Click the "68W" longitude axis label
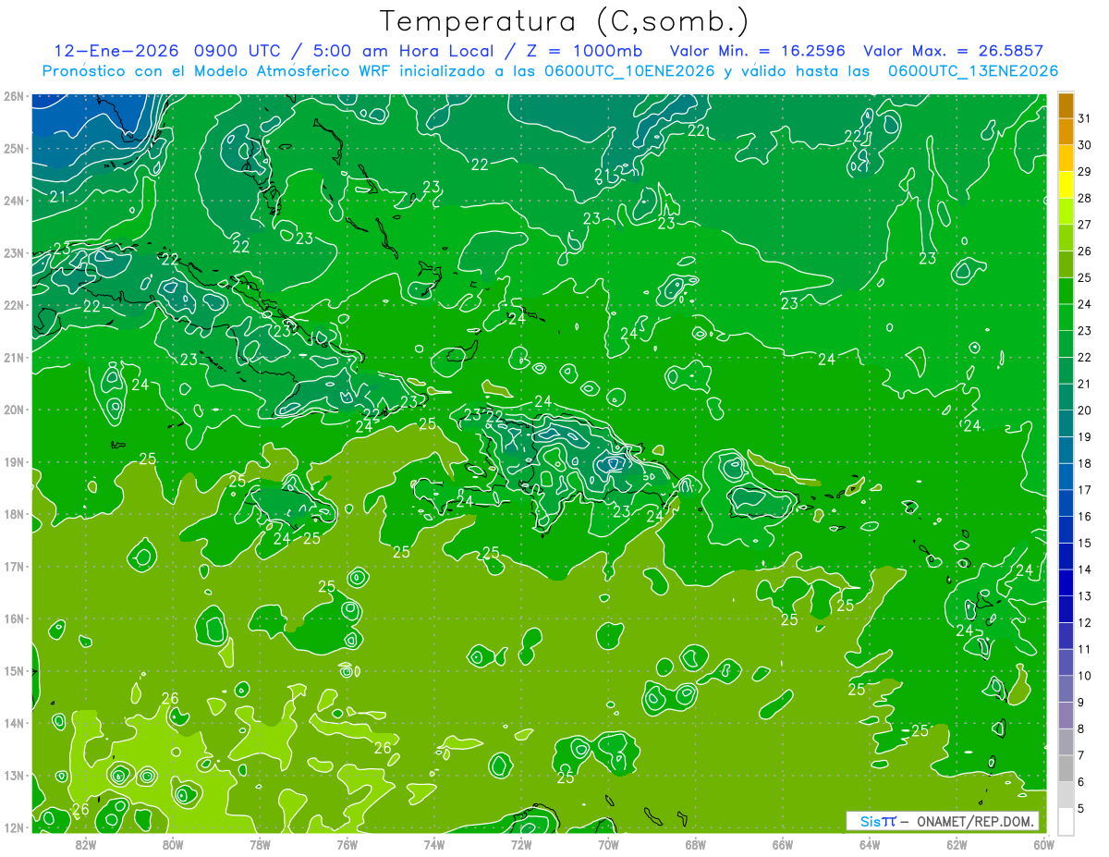Image resolution: width=1109 pixels, height=857 pixels. tap(696, 844)
